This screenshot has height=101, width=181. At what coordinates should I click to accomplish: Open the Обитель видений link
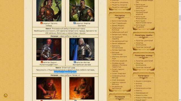tap(119, 61)
